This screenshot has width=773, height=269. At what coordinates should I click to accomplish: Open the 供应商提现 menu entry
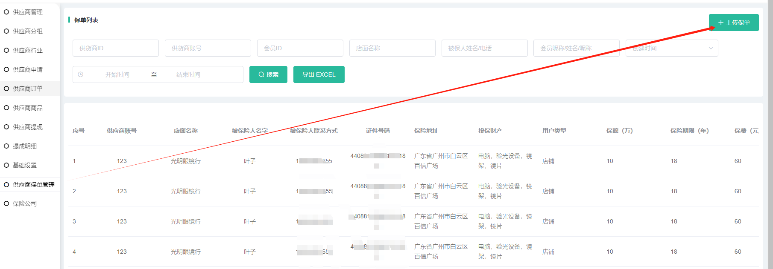pos(28,127)
